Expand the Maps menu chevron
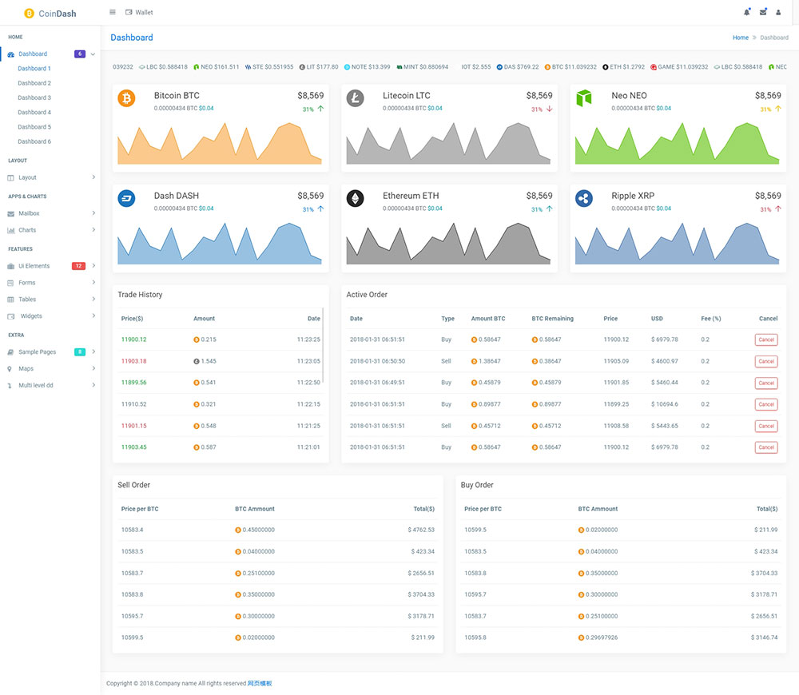799x695 pixels. [x=93, y=368]
